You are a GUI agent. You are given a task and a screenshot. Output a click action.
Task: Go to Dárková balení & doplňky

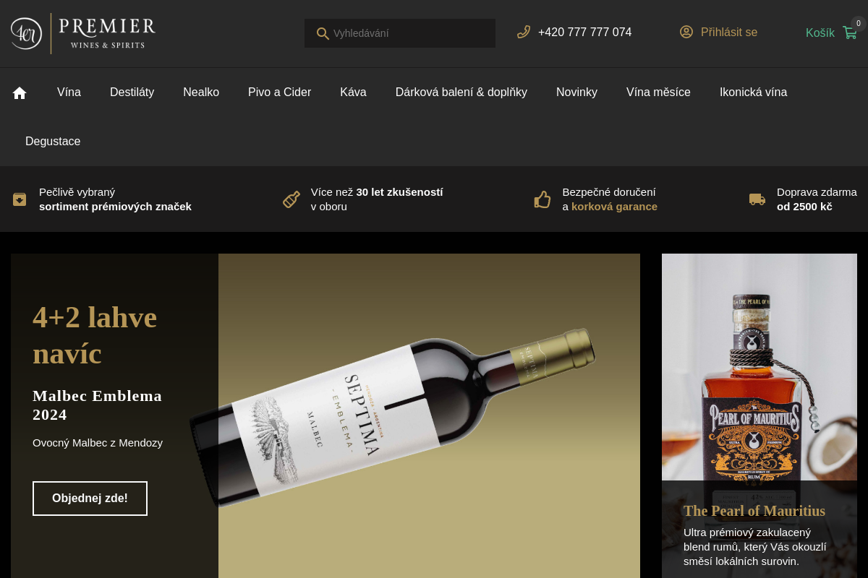461,92
